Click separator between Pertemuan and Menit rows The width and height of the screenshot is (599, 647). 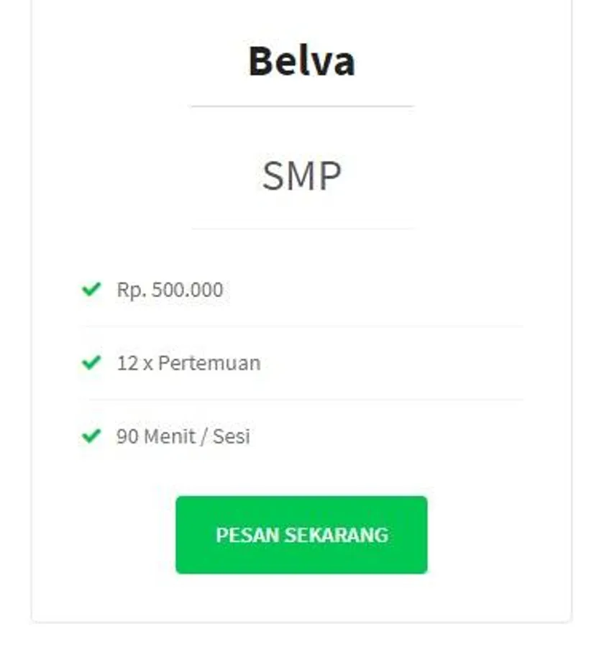[301, 400]
